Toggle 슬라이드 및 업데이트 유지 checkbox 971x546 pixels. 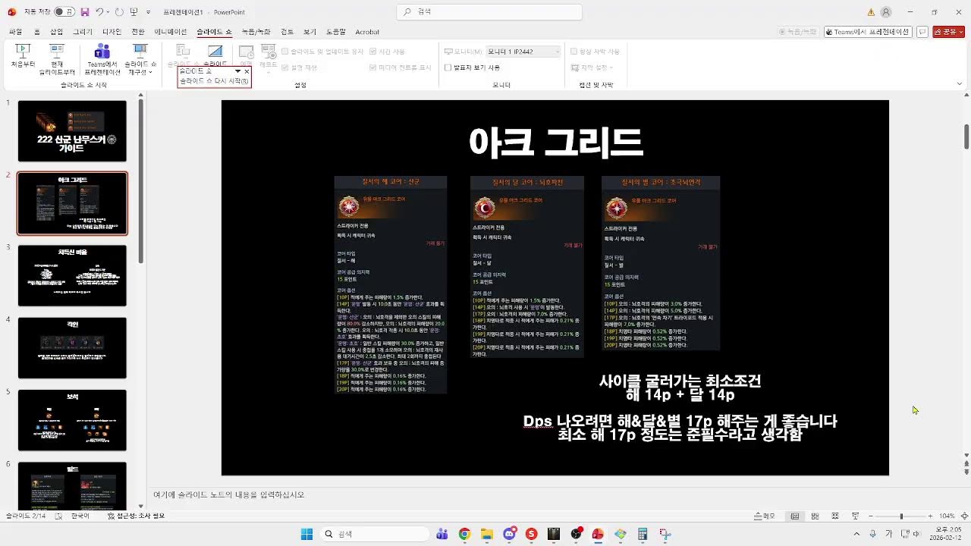[x=285, y=52]
